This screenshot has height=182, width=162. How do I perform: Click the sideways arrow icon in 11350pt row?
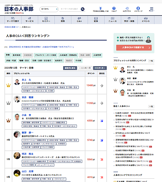[x=102, y=103]
